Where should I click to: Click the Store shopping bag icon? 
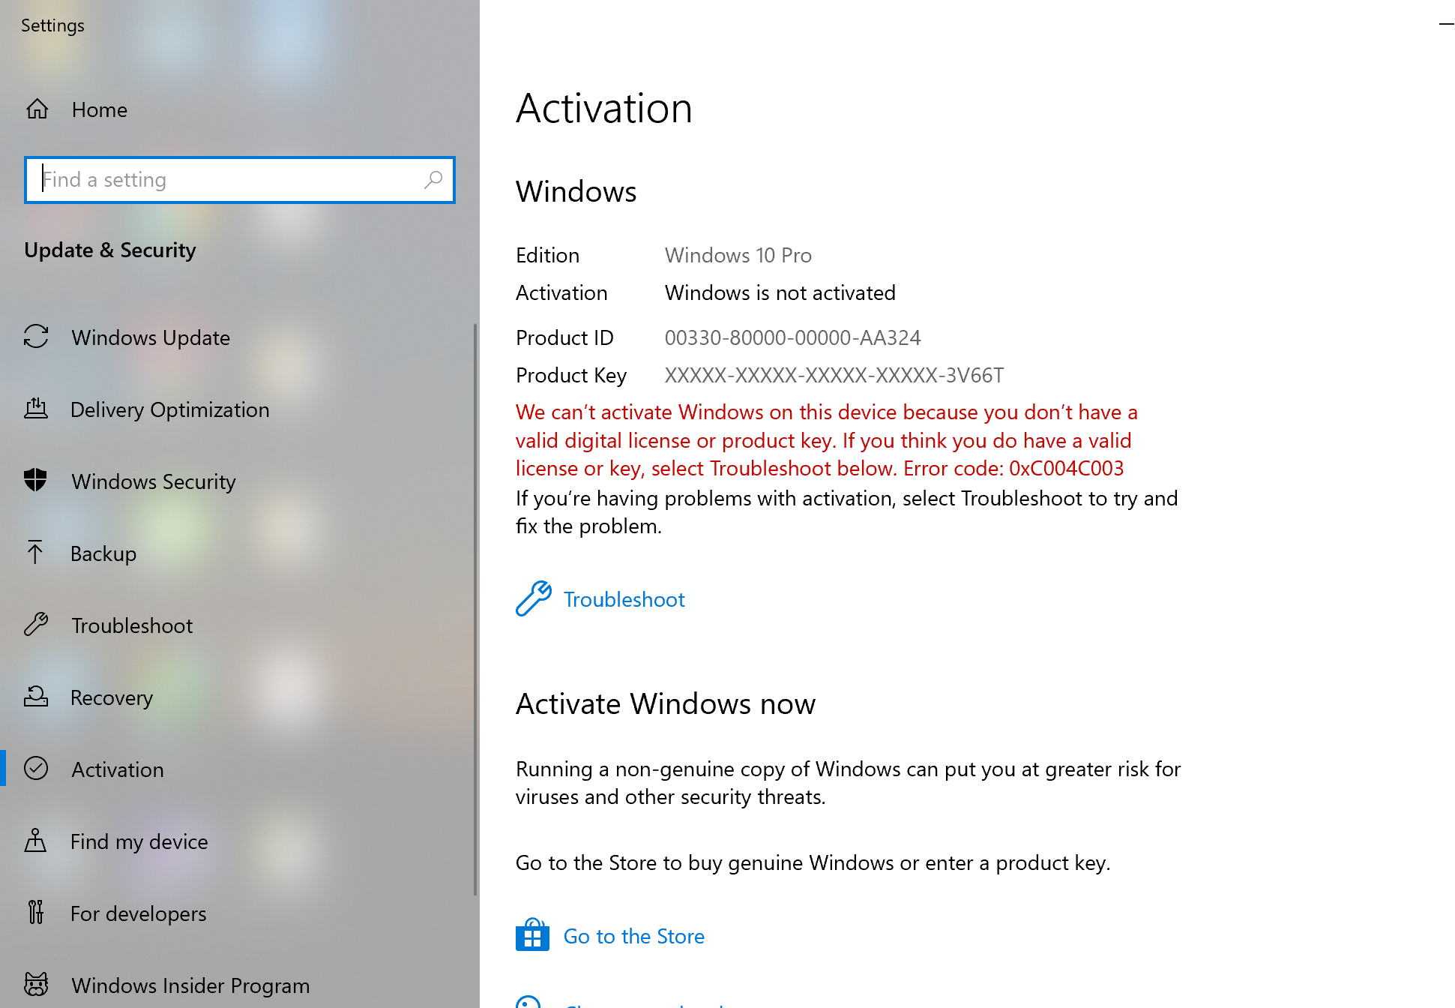click(532, 934)
